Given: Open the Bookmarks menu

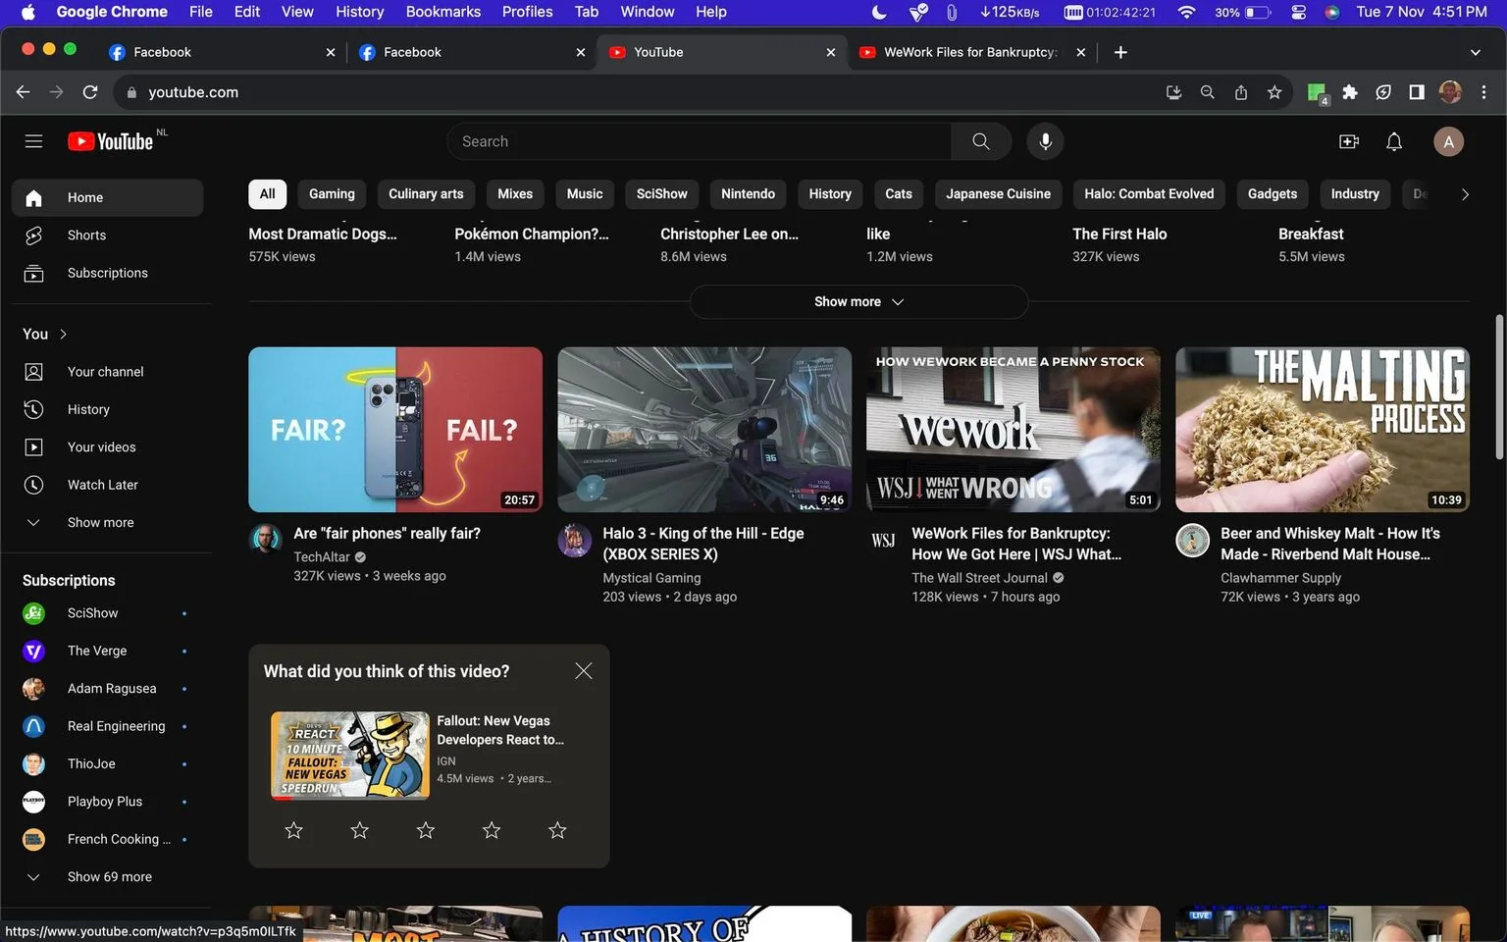Looking at the screenshot, I should (443, 12).
